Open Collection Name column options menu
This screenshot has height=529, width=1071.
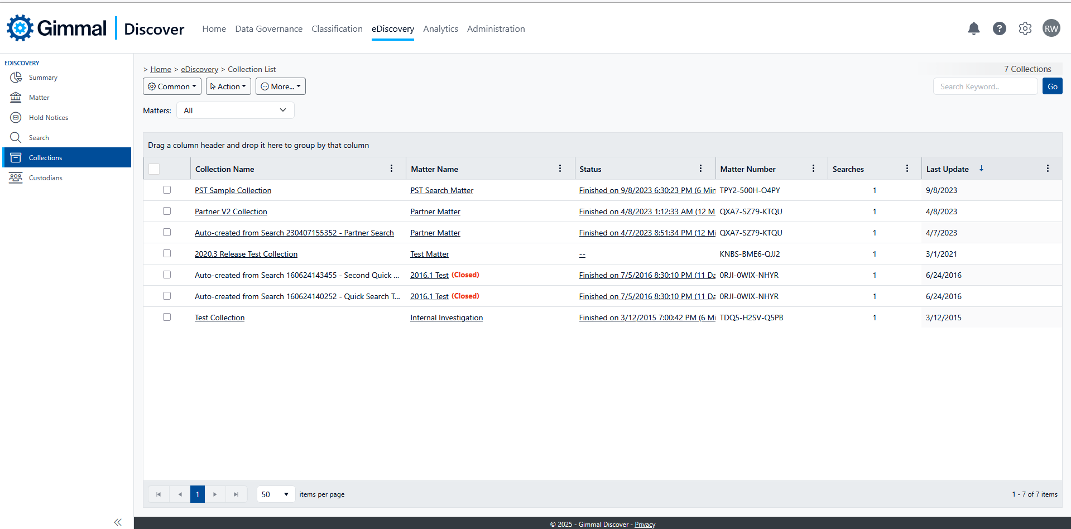(391, 169)
